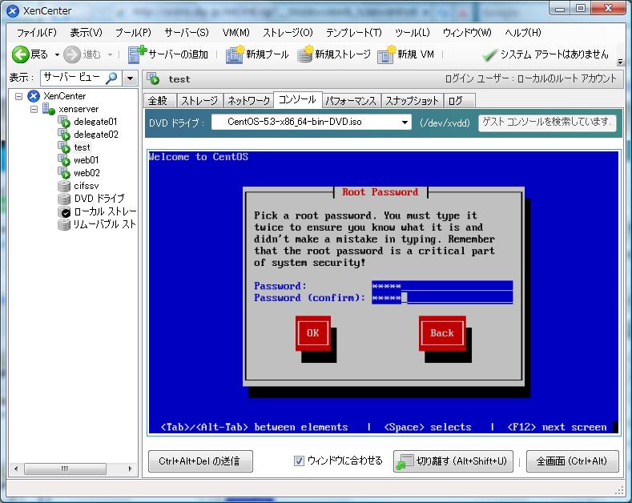Click the Fullscreen (Ctrl+Alt) button

[x=572, y=461]
